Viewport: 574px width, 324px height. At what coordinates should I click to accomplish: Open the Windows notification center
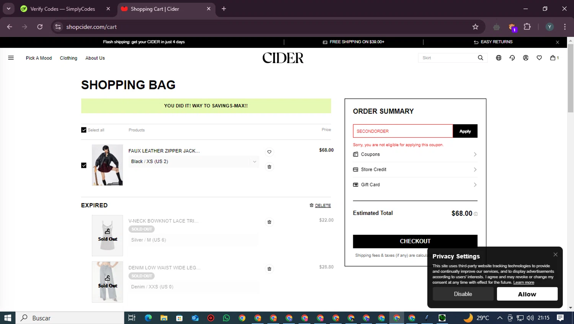(560, 318)
